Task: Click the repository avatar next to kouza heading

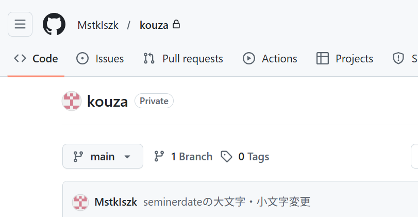Action: [x=72, y=101]
